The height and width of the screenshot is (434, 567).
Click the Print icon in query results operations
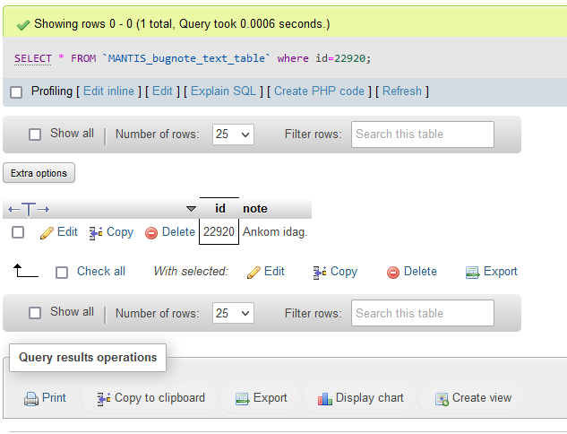[x=31, y=398]
